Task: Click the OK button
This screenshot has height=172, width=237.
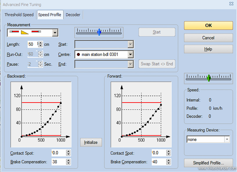Action: click(208, 25)
